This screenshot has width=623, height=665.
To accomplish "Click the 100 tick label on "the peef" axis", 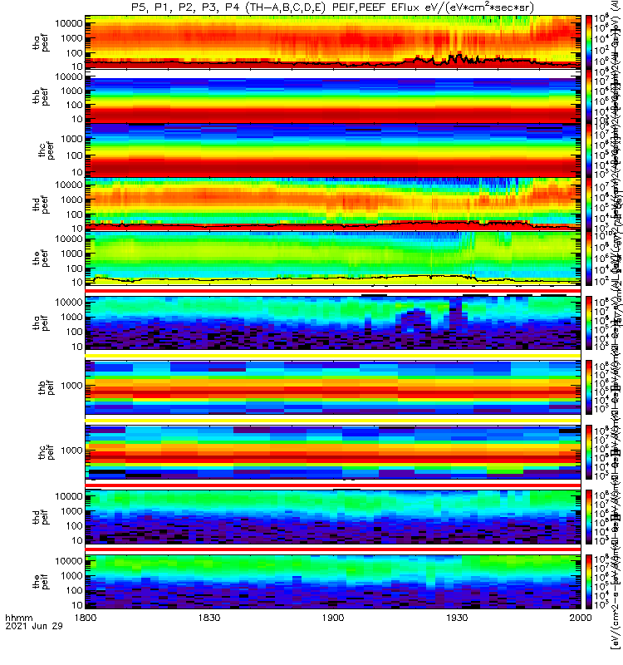I will (74, 268).
